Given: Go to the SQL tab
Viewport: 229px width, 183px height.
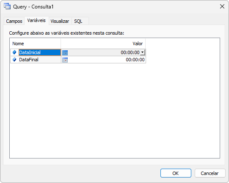Looking at the screenshot, I should click(x=78, y=21).
